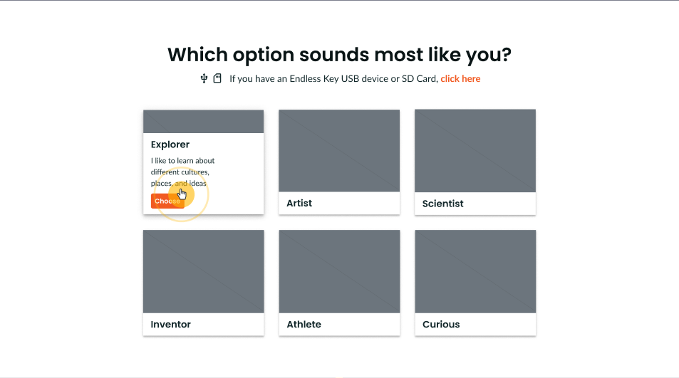Select the Athlete card image
Image resolution: width=679 pixels, height=378 pixels.
tap(339, 271)
